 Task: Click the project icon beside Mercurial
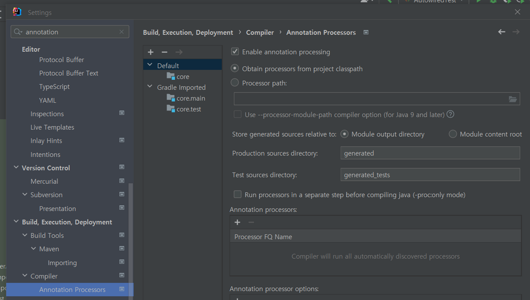click(122, 181)
